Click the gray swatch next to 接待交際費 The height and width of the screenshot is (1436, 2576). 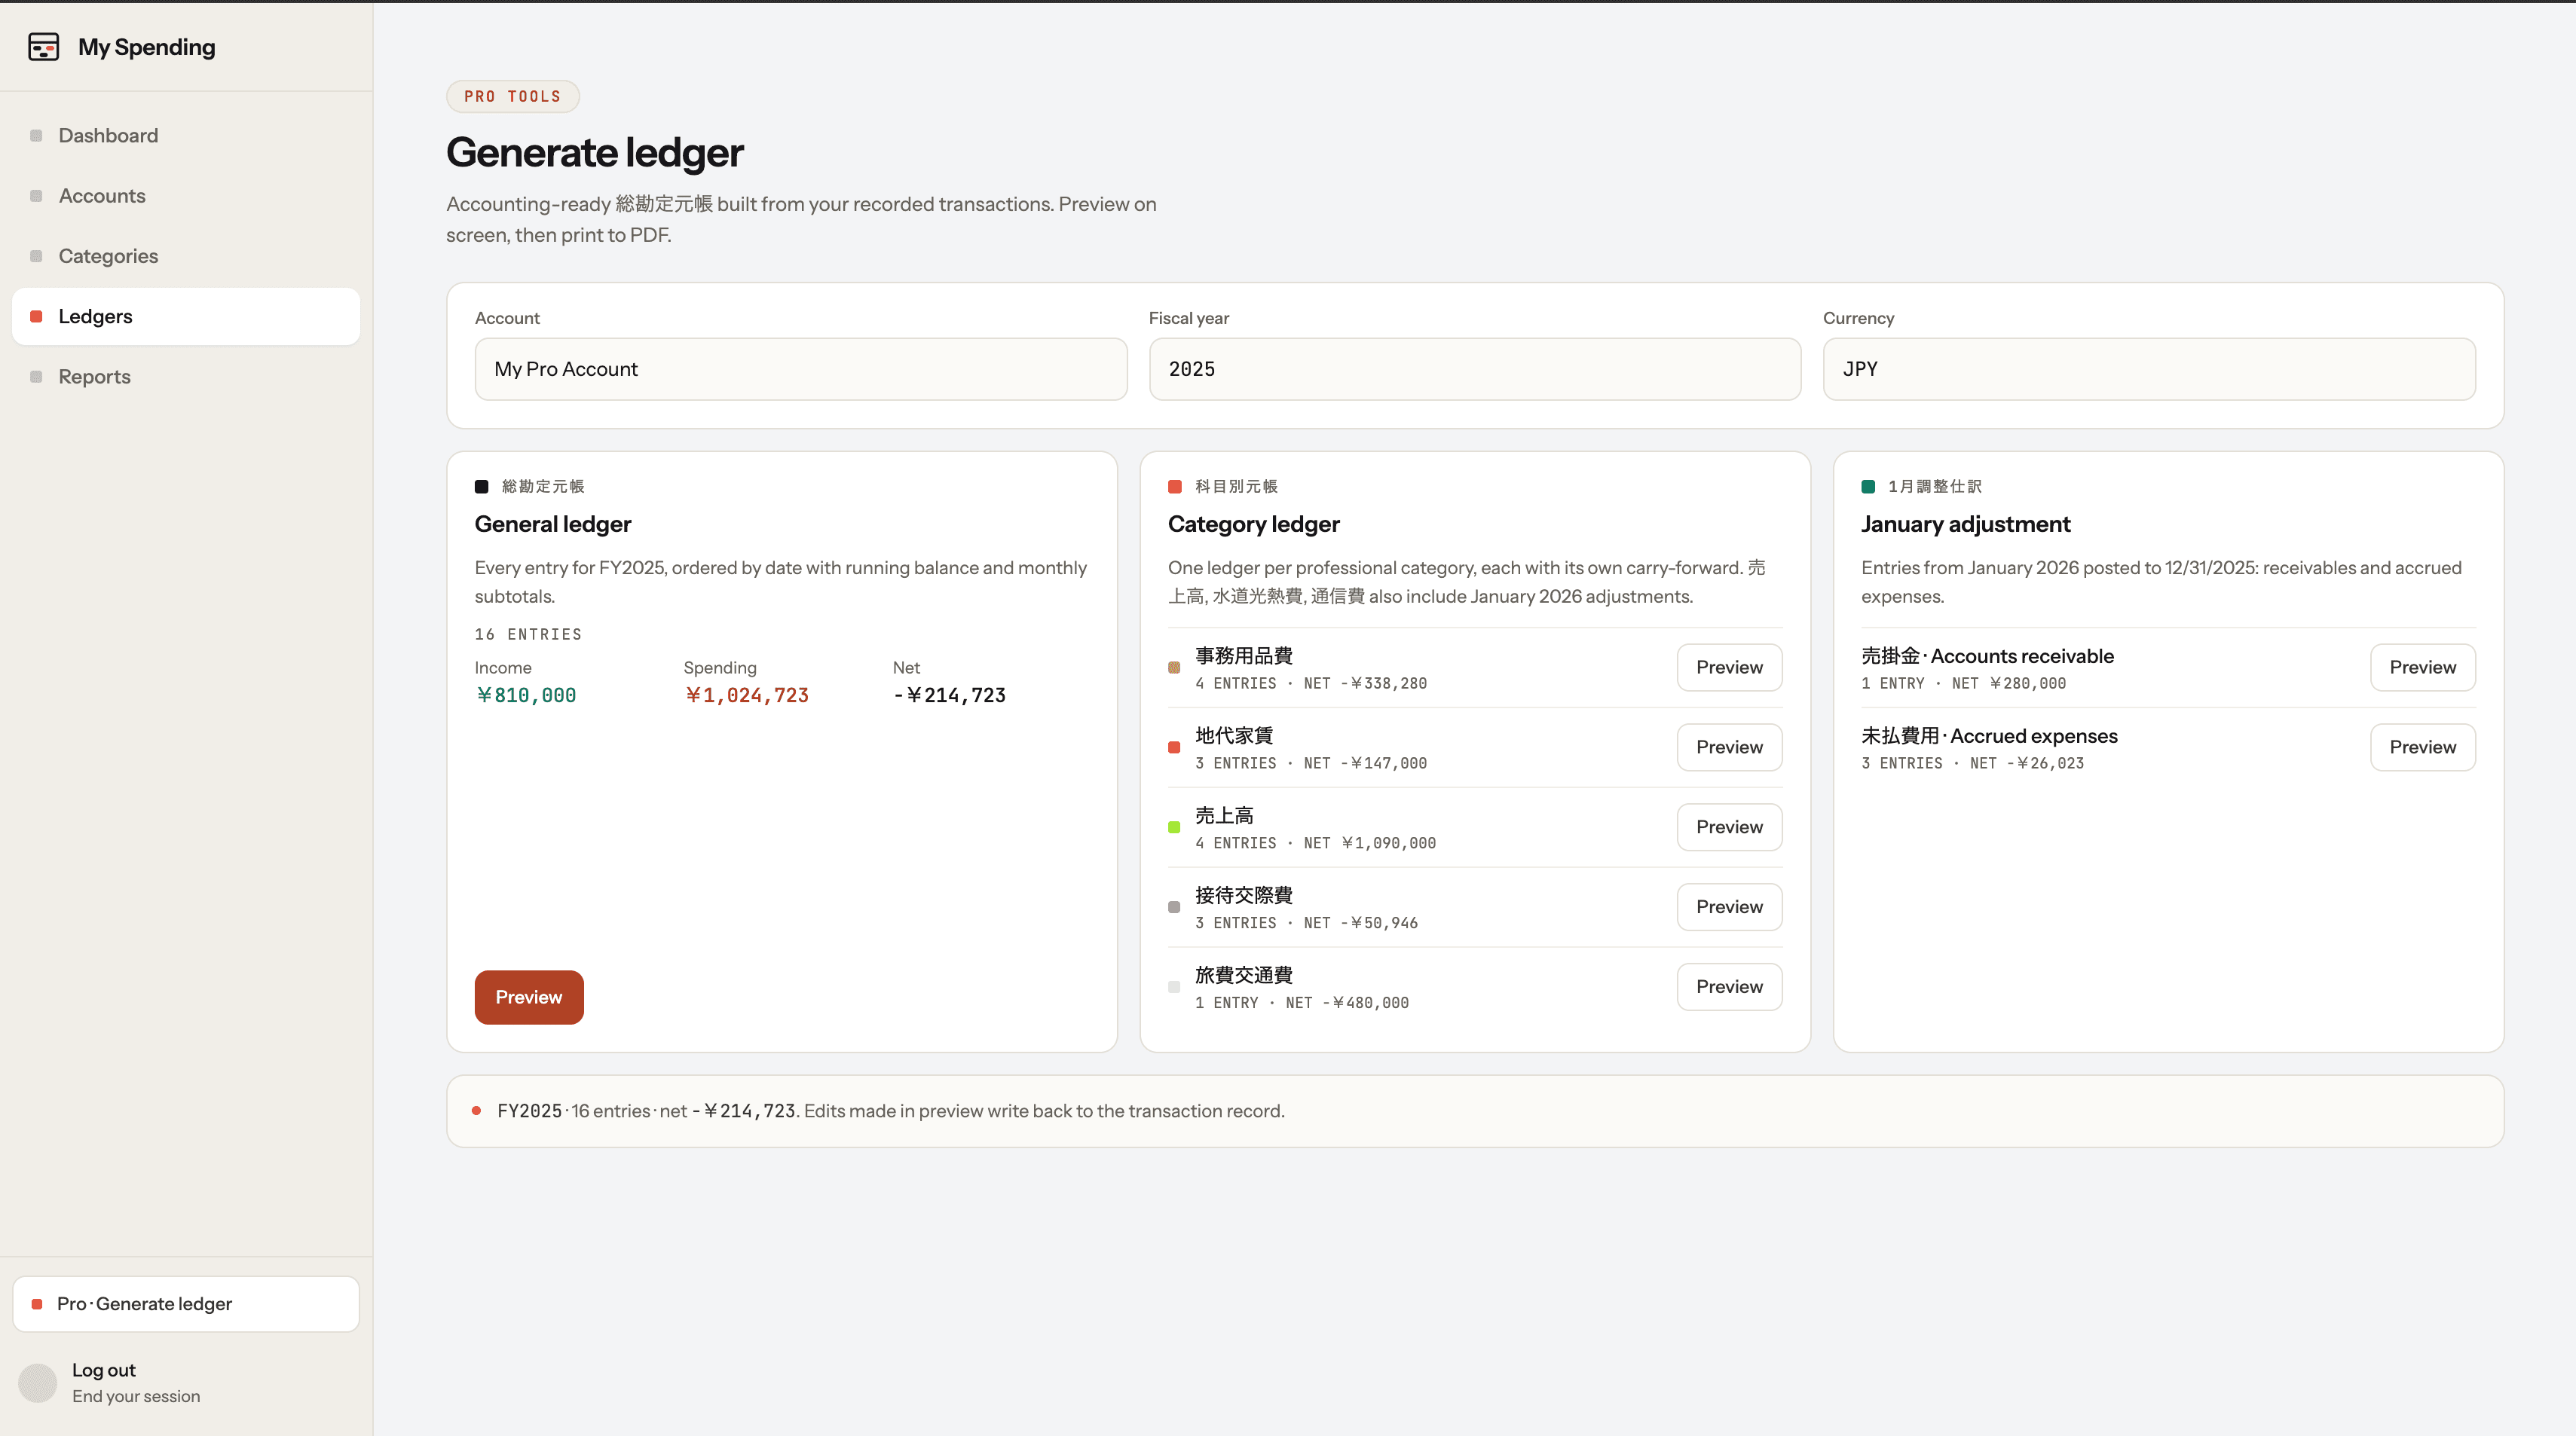click(x=1174, y=907)
